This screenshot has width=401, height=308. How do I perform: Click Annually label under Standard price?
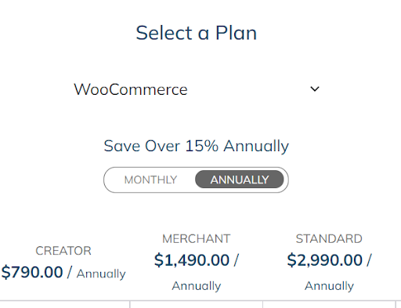[329, 286]
